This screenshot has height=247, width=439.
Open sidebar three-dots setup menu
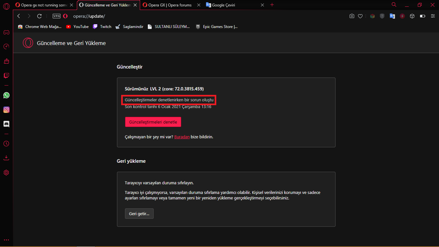click(6, 240)
